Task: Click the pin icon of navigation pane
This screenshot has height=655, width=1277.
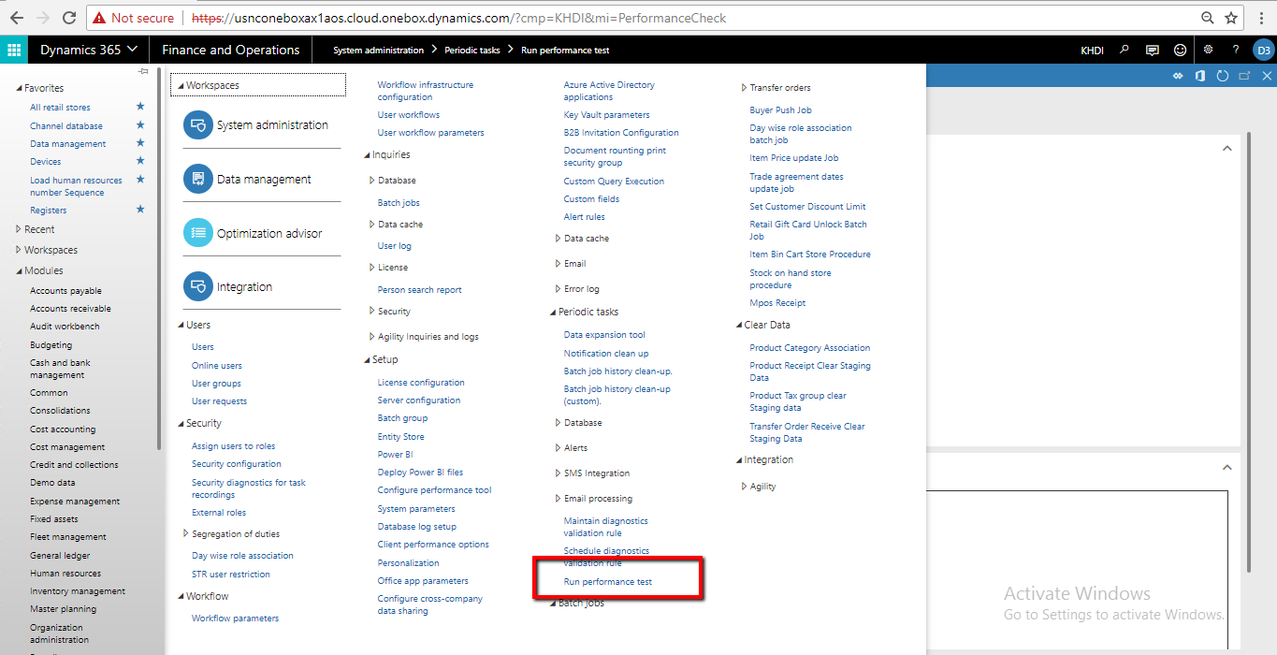Action: point(144,71)
